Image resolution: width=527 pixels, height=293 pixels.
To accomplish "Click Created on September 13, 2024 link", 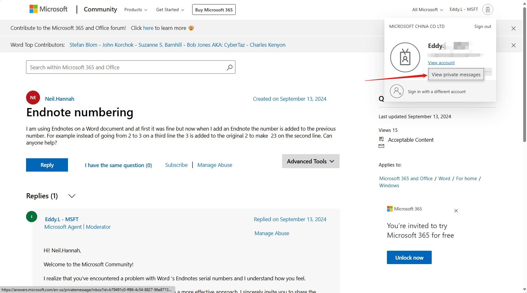I will tap(290, 99).
